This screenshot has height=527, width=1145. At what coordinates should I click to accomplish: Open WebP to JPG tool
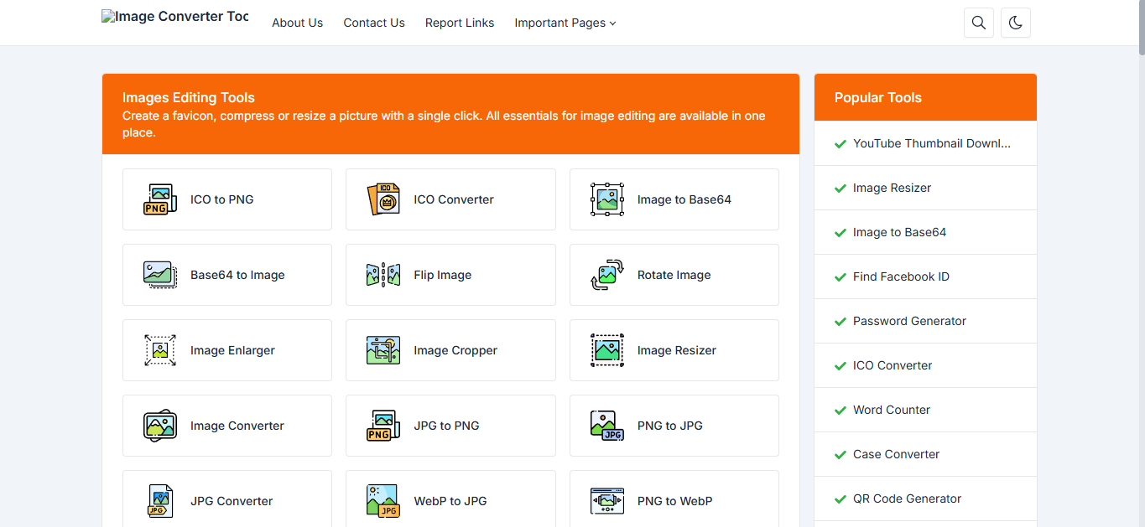450,501
